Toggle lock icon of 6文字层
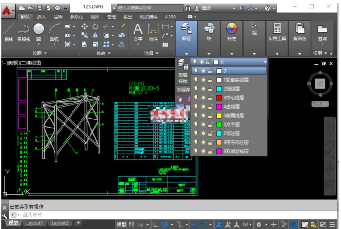This screenshot has width=341, height=229. pyautogui.click(x=210, y=124)
